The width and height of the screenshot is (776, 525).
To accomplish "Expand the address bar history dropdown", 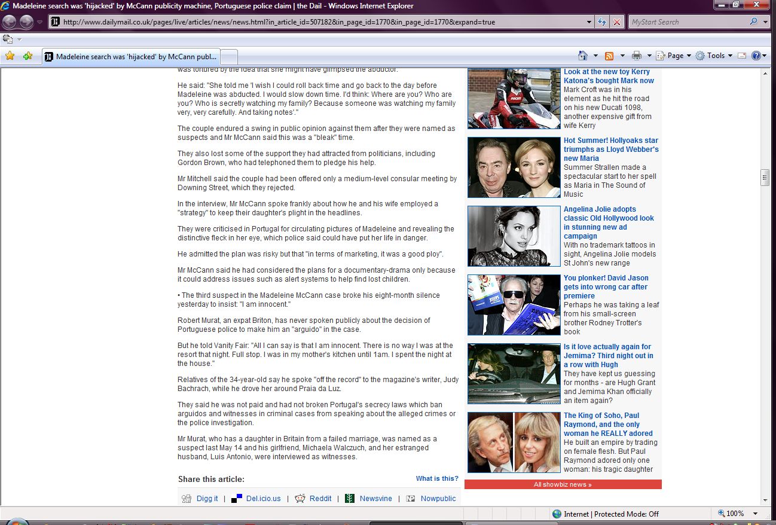I will pos(589,22).
